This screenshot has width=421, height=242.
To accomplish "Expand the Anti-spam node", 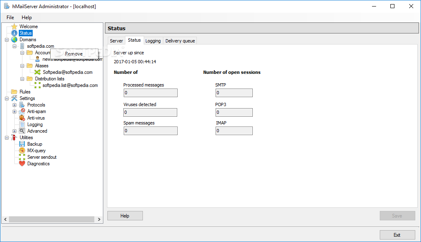I will point(15,111).
